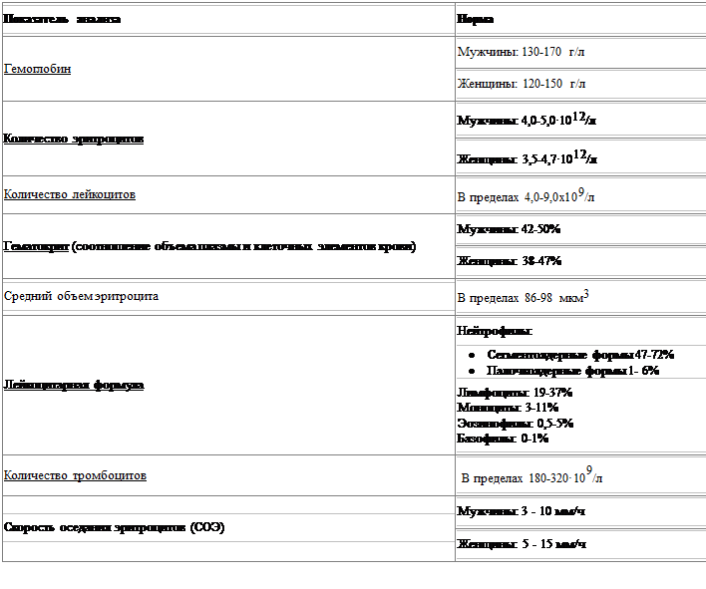Image resolution: width=706 pixels, height=589 pixels.
Task: Select the Норма column header
Action: coord(475,19)
